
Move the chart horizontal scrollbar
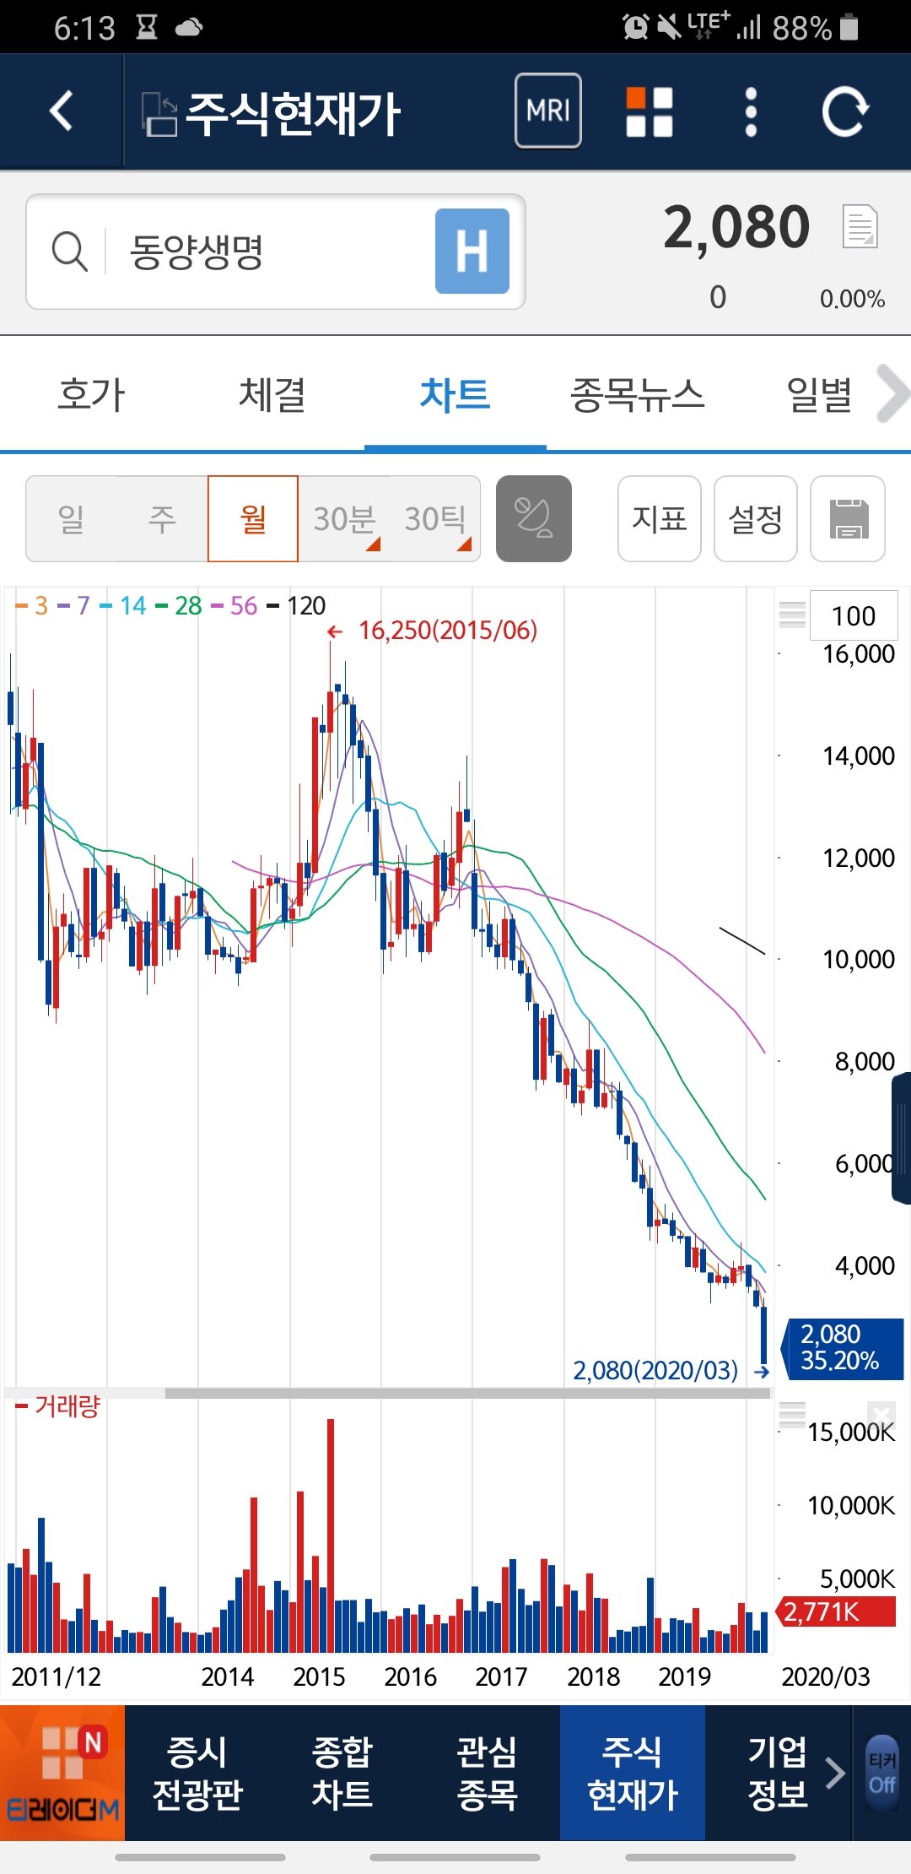point(468,1393)
